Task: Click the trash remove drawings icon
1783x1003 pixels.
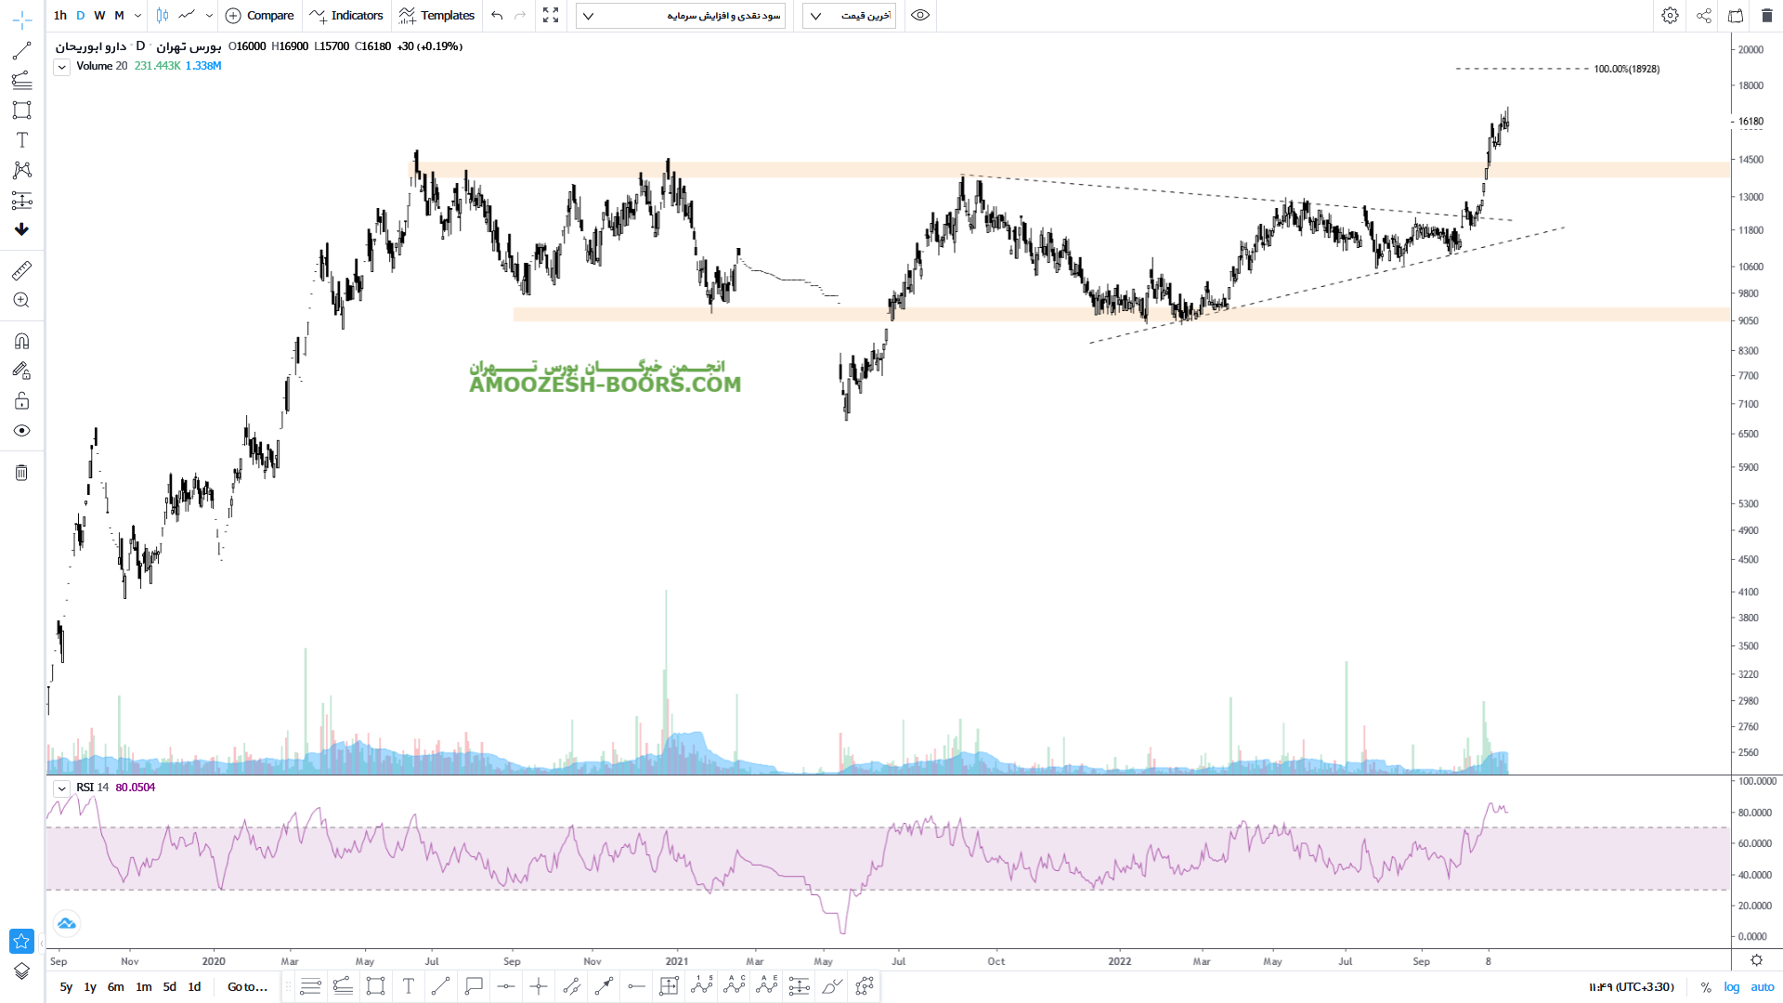Action: [x=21, y=473]
